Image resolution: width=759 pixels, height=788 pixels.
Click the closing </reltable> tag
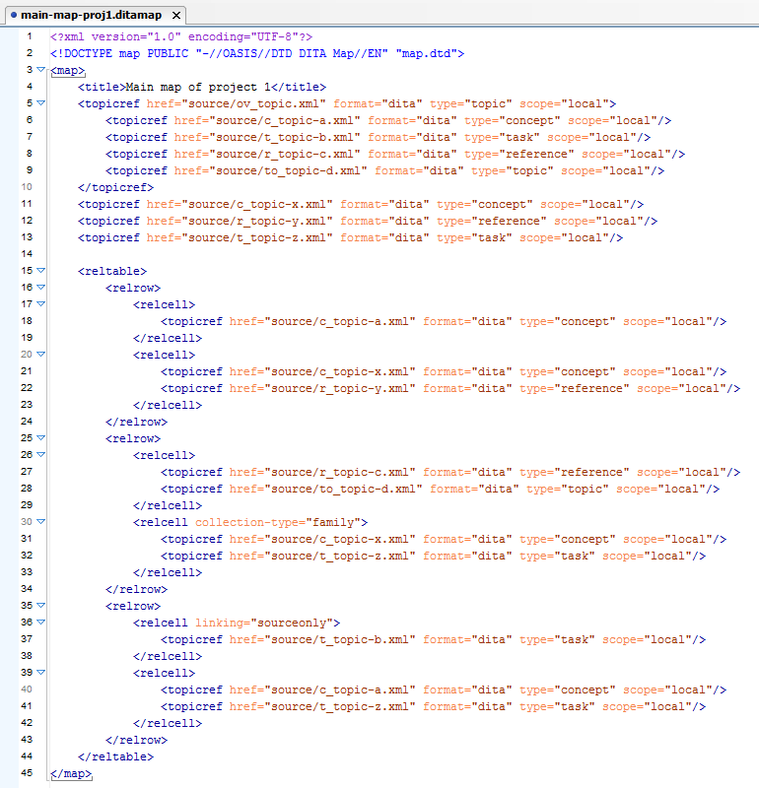(x=115, y=756)
